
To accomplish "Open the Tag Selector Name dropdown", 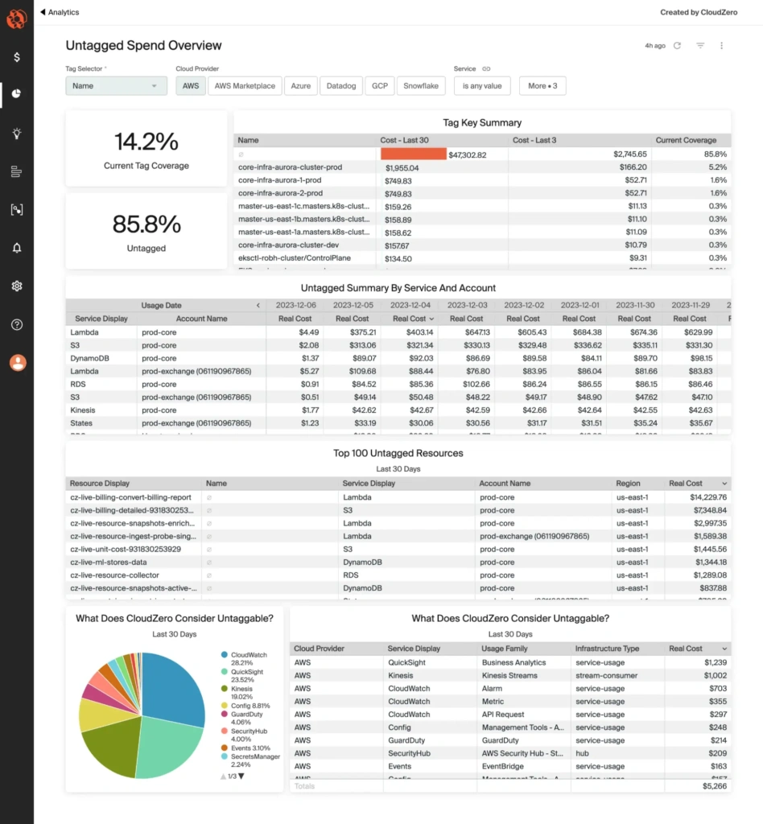I will point(116,85).
